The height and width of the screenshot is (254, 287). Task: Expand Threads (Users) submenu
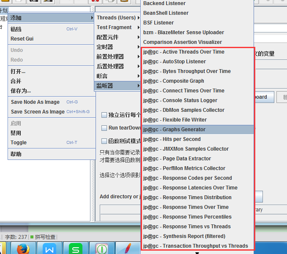(x=118, y=18)
